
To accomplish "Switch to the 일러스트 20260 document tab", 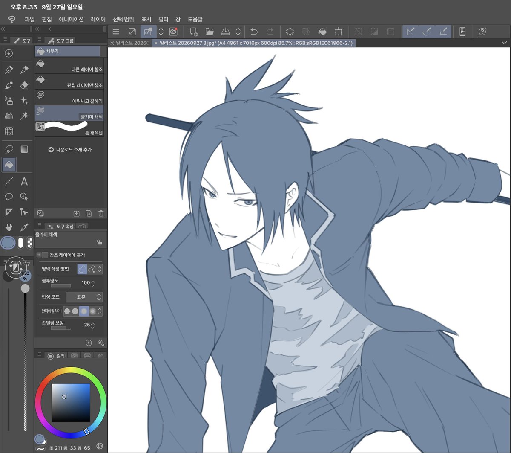I will tap(129, 43).
